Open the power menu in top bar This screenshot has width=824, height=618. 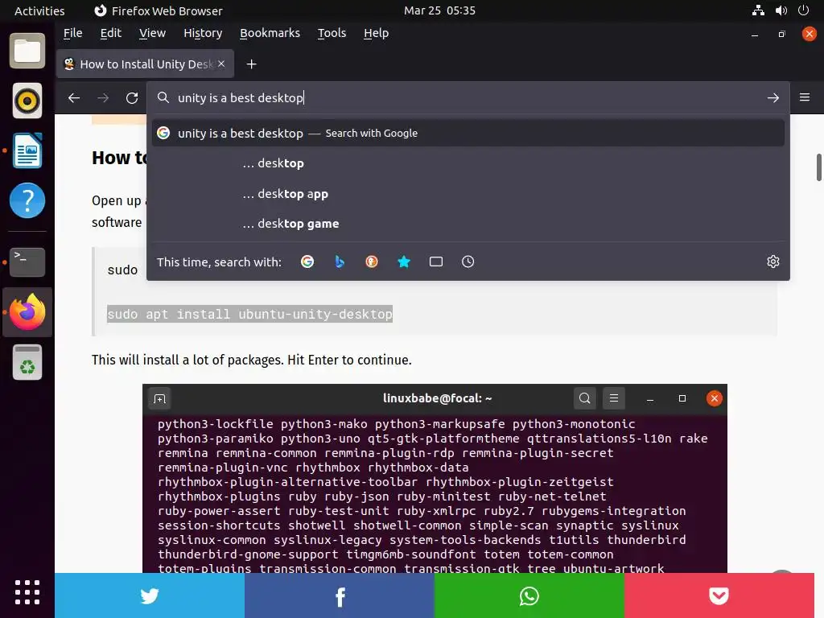[x=803, y=10]
